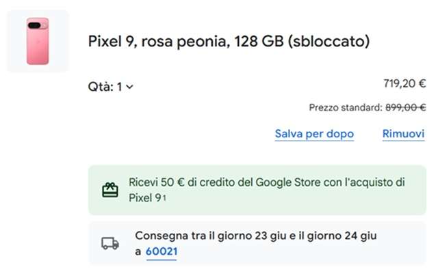Click the Salva per dopo link

[x=314, y=134]
